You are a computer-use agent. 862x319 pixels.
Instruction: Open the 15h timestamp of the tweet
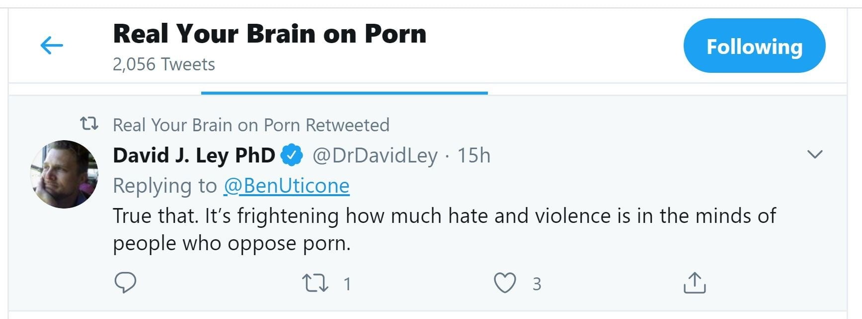pyautogui.click(x=473, y=156)
